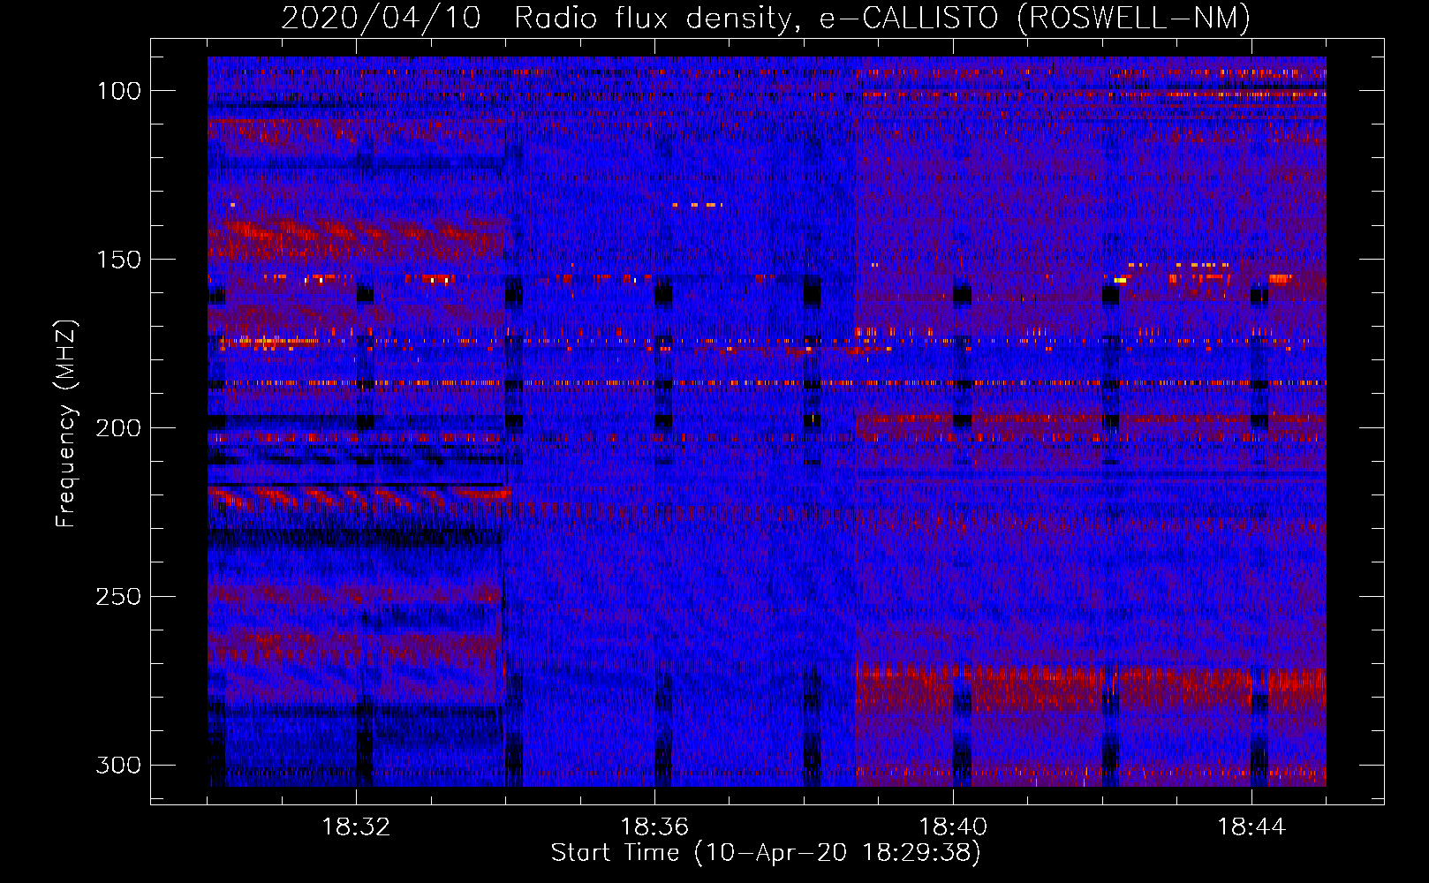Click the 18:32 time tick label
The width and height of the screenshot is (1429, 883).
356,827
